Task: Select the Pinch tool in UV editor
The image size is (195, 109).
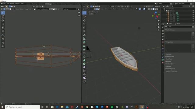Action: [x=3, y=46]
